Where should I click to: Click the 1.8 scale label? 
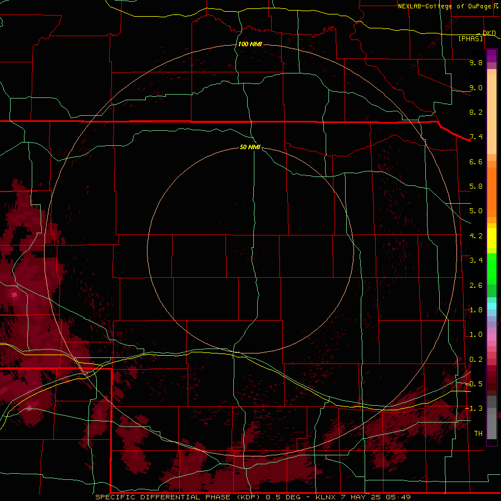[476, 310]
